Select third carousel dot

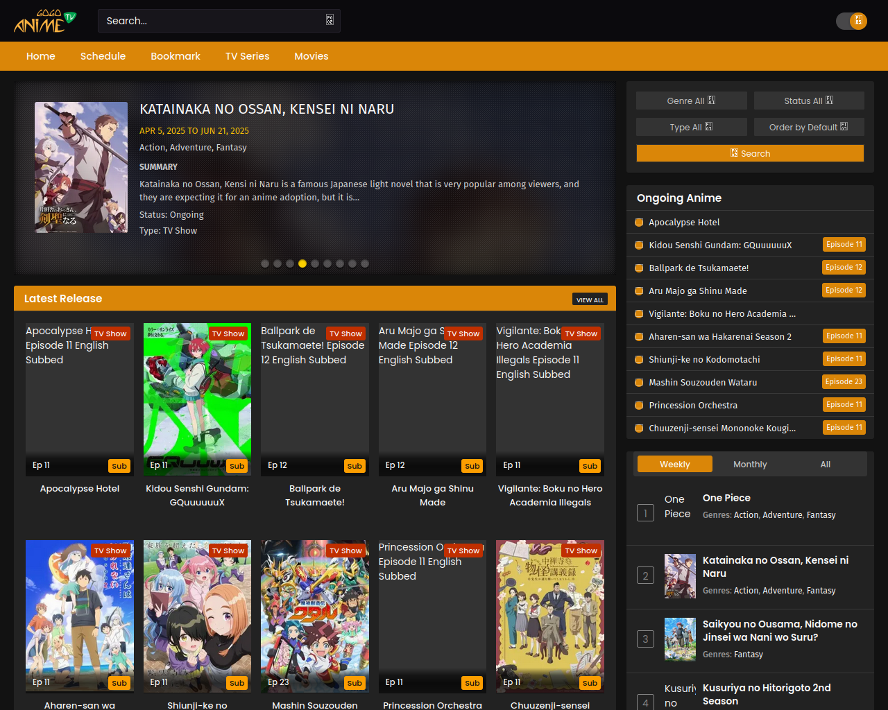[x=290, y=263]
